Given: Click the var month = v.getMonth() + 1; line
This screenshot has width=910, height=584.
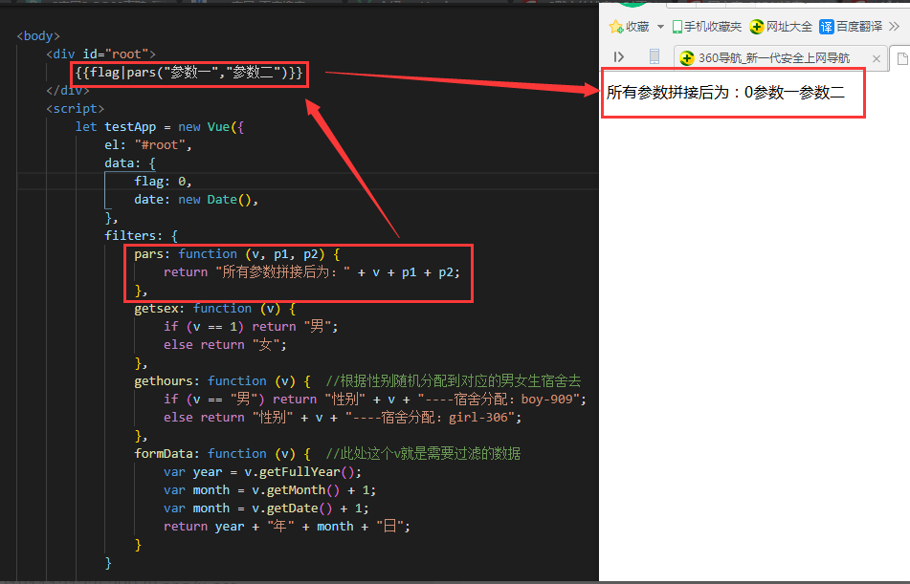Looking at the screenshot, I should (x=270, y=490).
